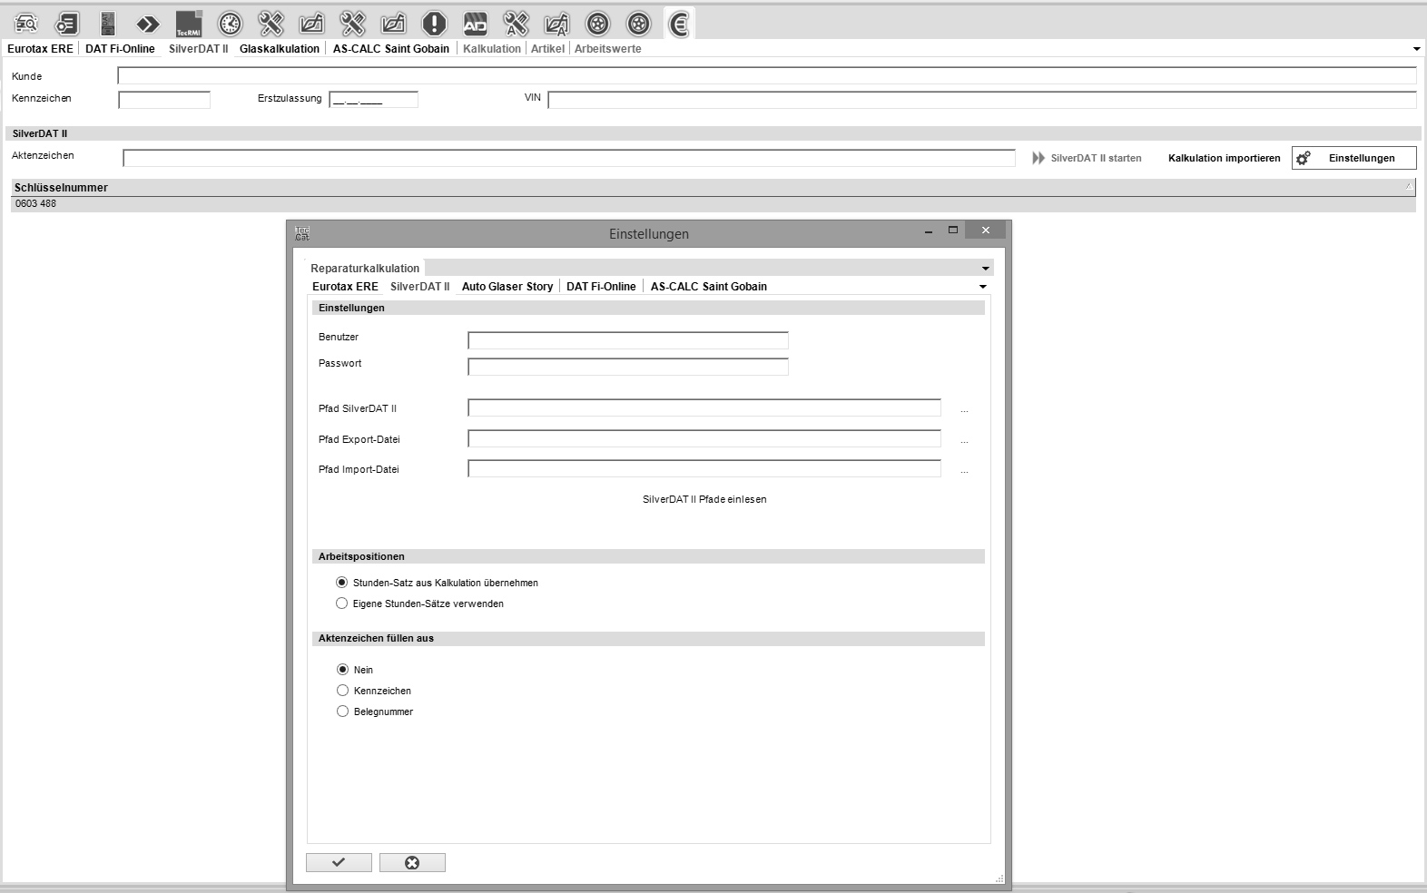Switch to Eurotax ERE tab in main window
Screen dimensions: 1427x893
pyautogui.click(x=40, y=49)
